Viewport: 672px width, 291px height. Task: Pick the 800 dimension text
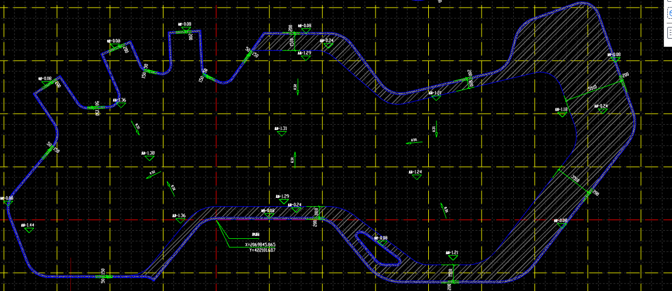coord(471,85)
